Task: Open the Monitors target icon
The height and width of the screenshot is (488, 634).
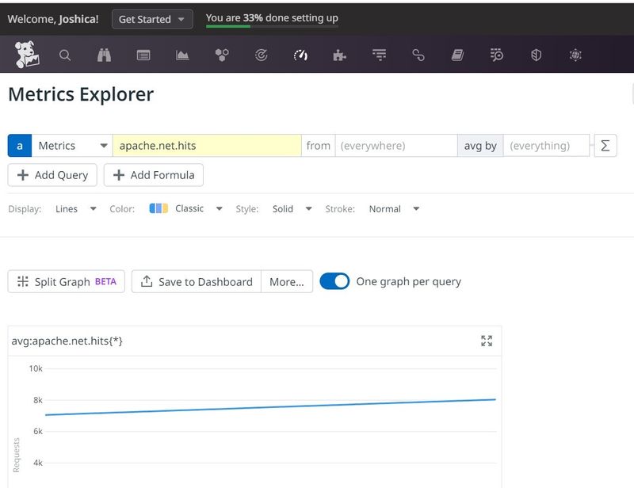Action: [x=262, y=55]
